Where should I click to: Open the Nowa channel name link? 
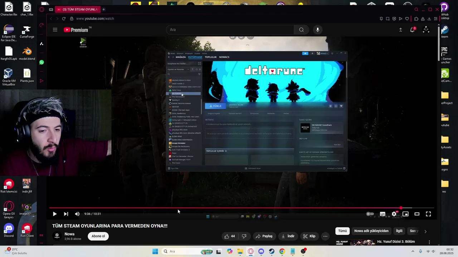[69, 234]
